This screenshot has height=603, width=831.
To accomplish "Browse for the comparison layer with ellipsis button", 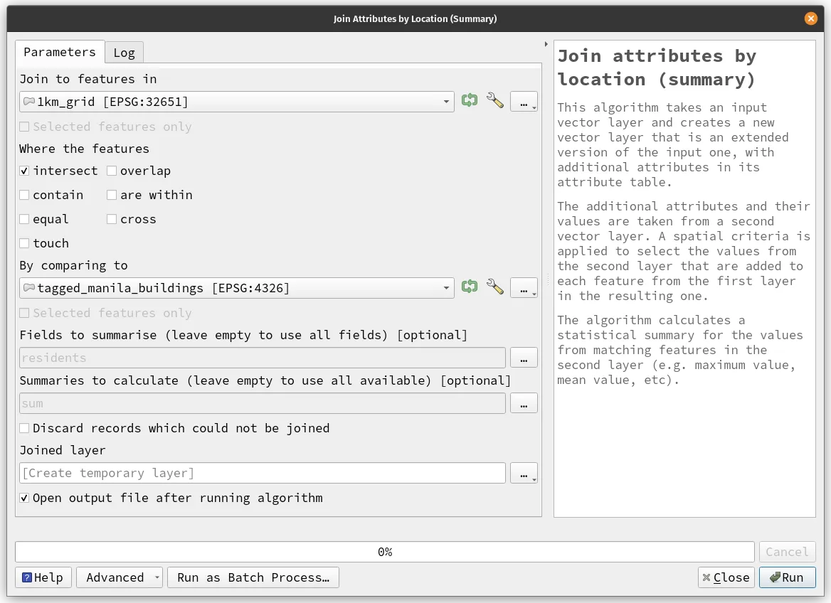I will 524,288.
